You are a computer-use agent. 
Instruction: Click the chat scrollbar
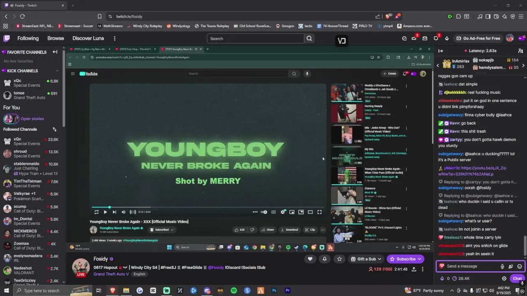(525, 245)
